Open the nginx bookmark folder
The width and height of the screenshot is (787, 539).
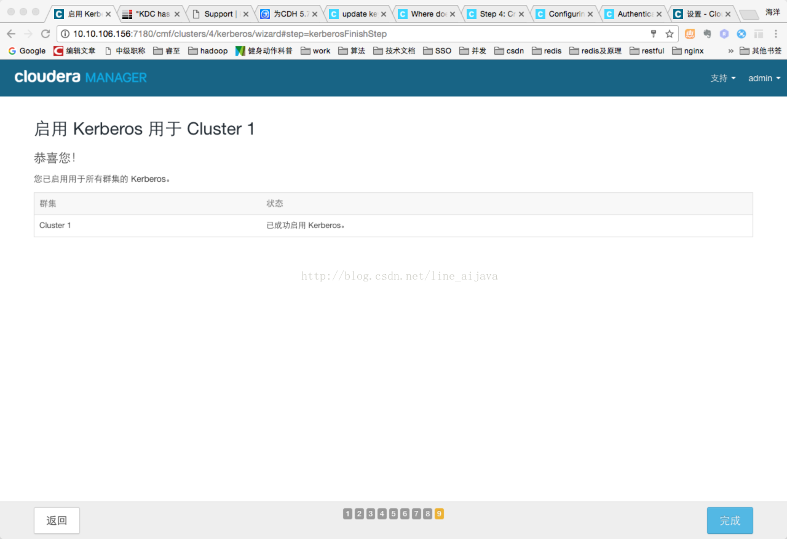tap(688, 51)
